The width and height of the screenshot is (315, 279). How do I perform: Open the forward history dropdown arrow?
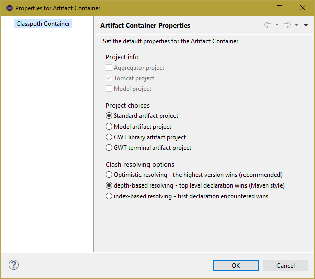296,25
